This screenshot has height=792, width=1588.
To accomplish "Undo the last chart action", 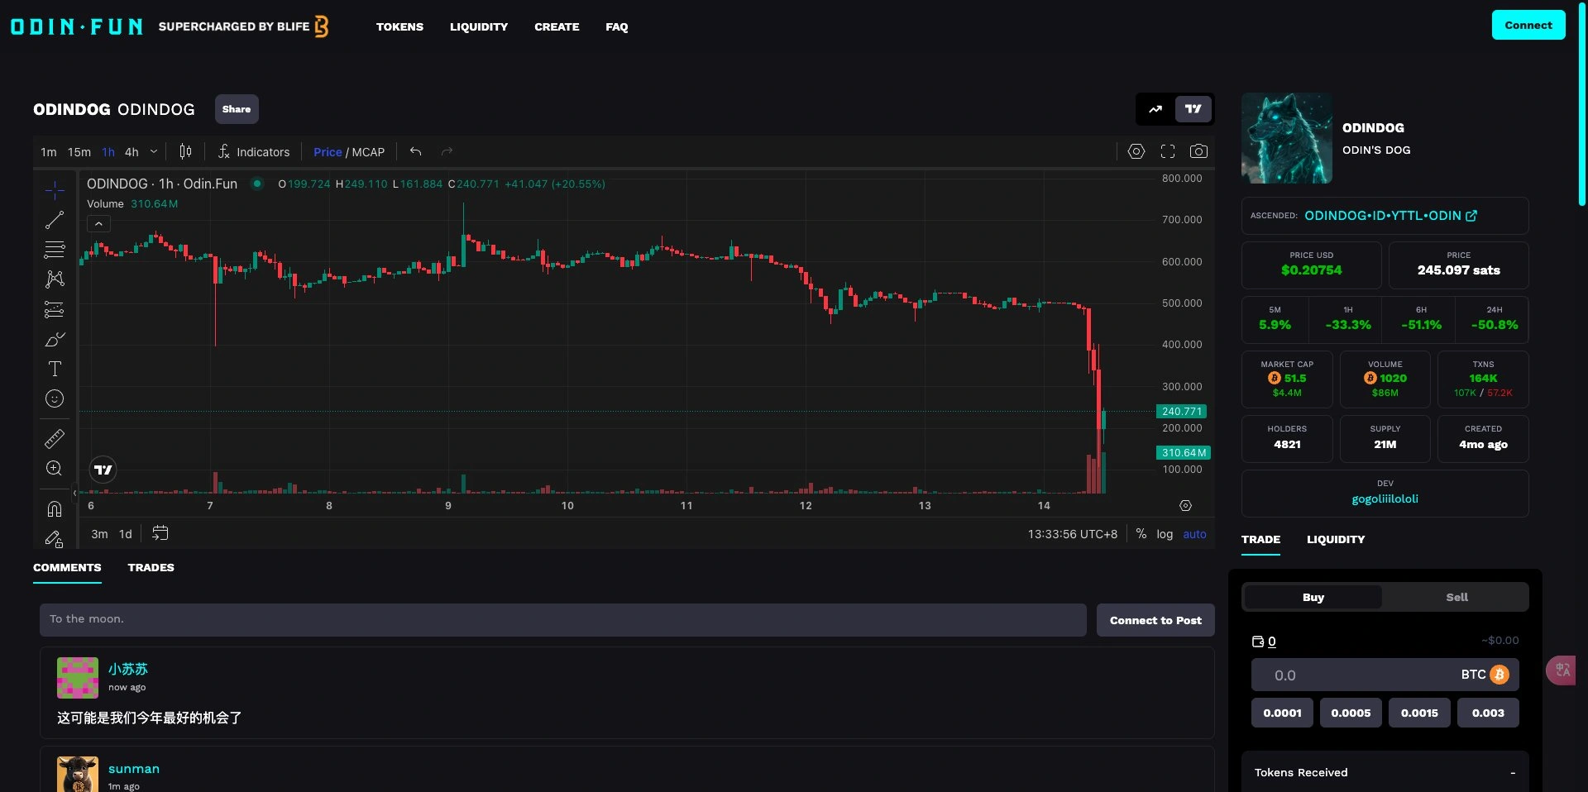I will 416,151.
